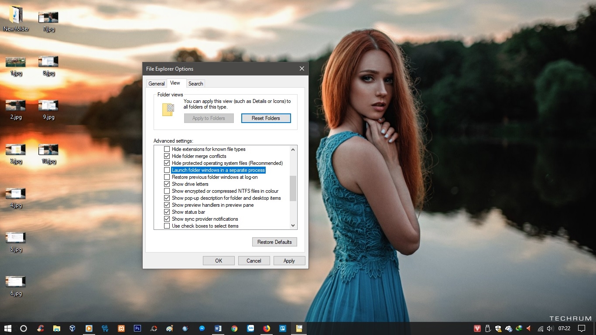
Task: Switch to the General tab
Action: pyautogui.click(x=156, y=84)
